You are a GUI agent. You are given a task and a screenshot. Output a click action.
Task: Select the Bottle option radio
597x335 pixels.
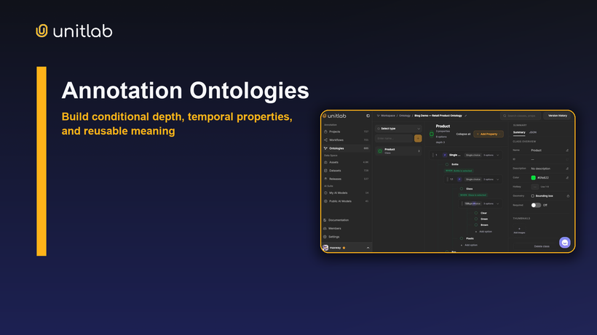[x=447, y=164]
